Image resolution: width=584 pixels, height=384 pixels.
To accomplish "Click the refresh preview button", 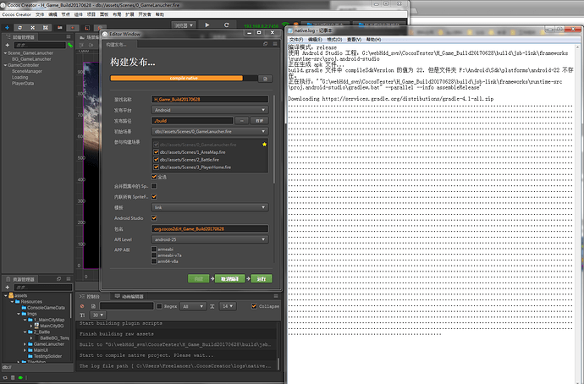I will pos(227,25).
